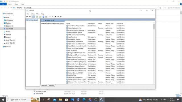The image size is (182, 102).
Task: Sort by the Startup Type column header
Action: [x=109, y=23]
